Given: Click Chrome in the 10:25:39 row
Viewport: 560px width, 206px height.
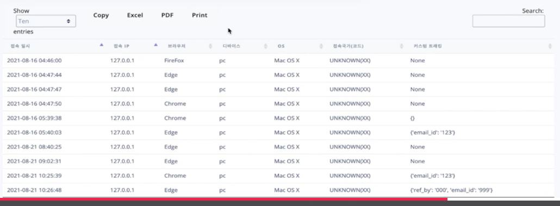Looking at the screenshot, I should (x=175, y=176).
